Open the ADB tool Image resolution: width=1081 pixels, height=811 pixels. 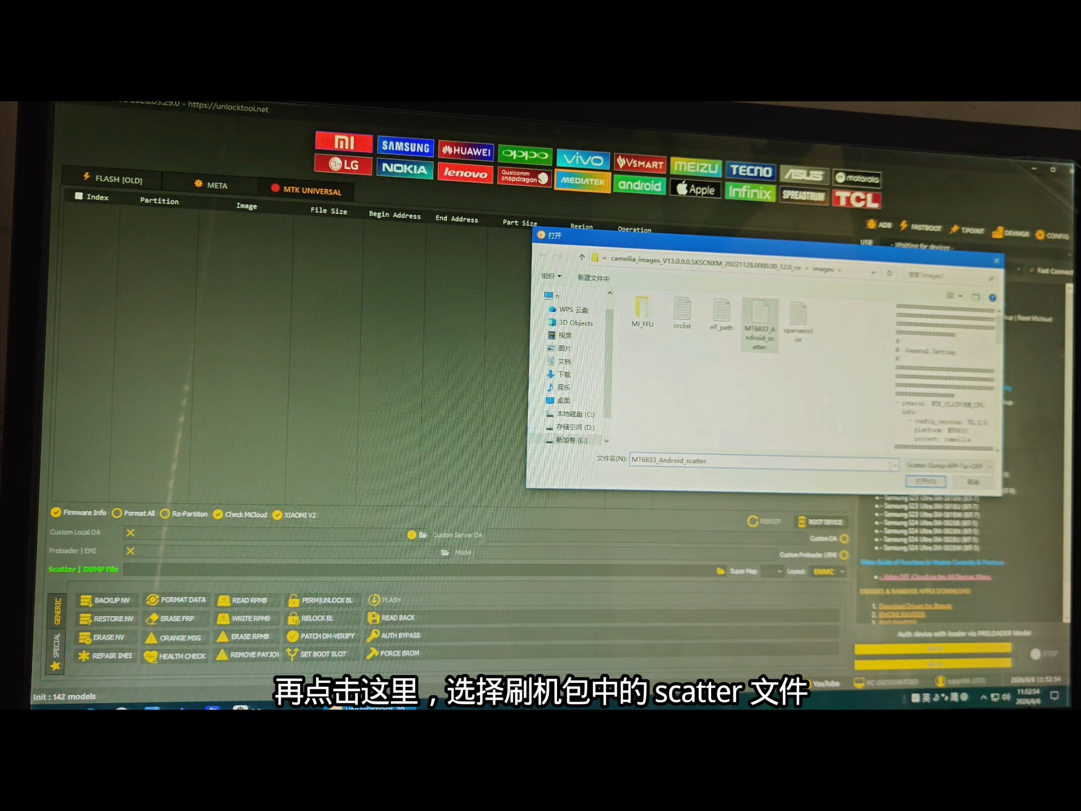tap(878, 225)
